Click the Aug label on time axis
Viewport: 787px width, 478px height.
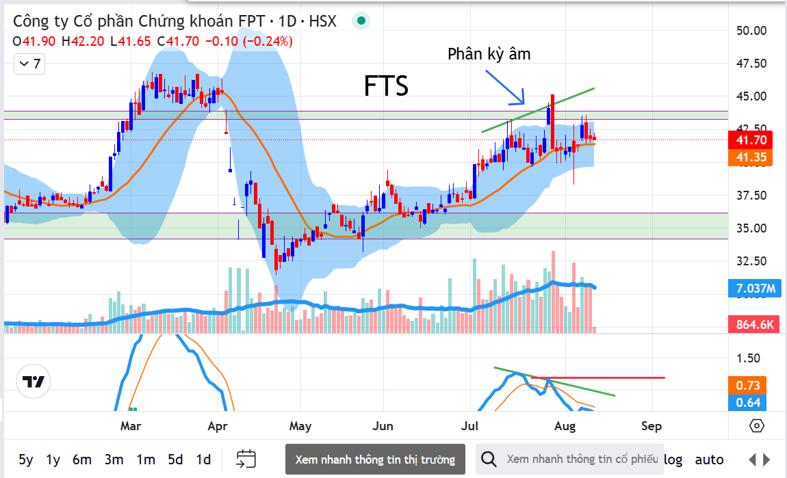[x=565, y=426]
